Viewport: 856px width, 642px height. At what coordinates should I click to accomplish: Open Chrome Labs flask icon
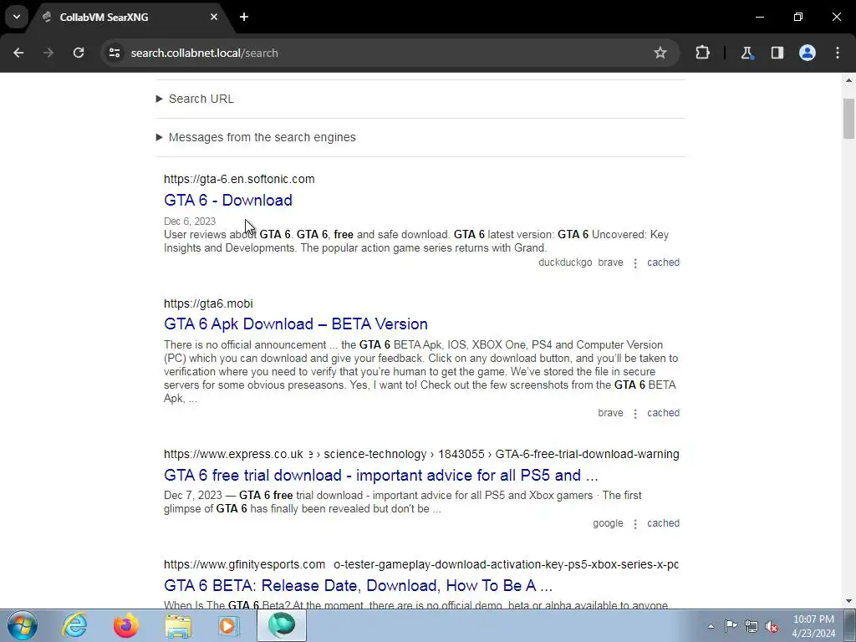[x=746, y=53]
